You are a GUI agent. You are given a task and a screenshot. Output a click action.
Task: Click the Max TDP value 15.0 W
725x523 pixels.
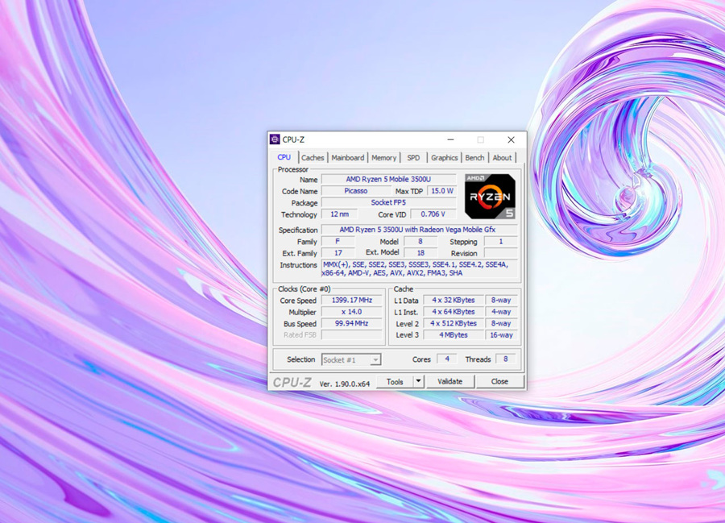coord(442,191)
